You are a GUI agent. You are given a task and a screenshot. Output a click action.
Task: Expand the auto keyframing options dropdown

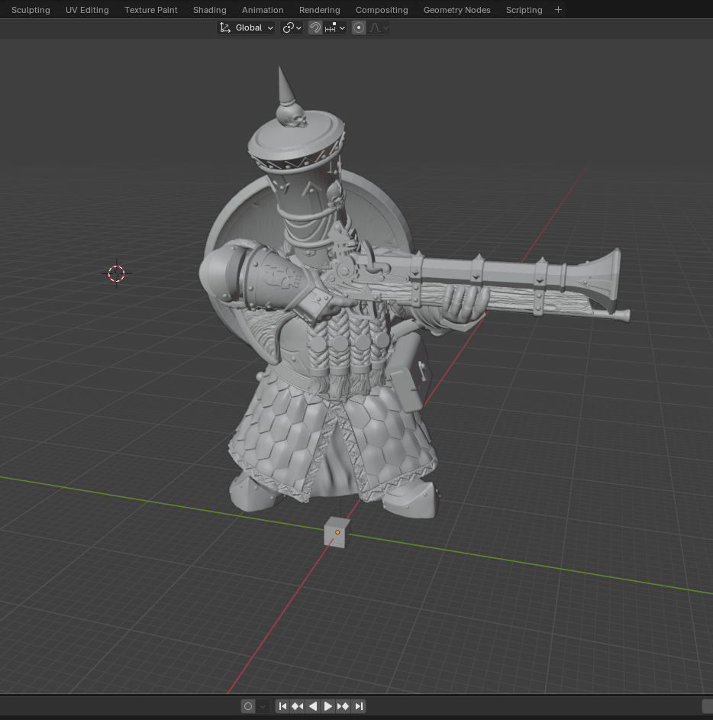coord(263,706)
